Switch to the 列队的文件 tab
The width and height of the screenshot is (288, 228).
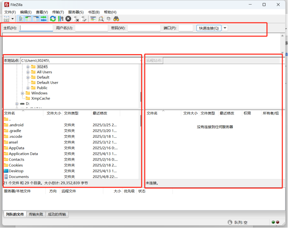(x=15, y=214)
